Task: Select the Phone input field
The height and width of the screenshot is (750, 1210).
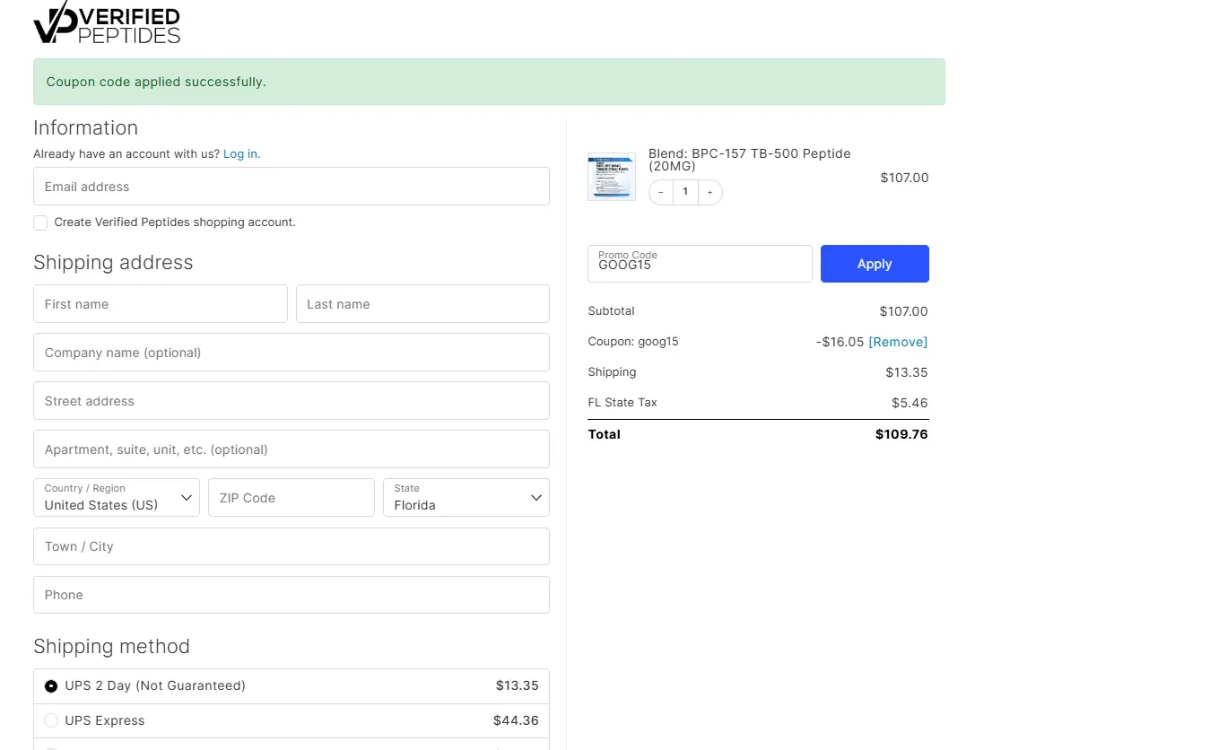Action: tap(291, 595)
